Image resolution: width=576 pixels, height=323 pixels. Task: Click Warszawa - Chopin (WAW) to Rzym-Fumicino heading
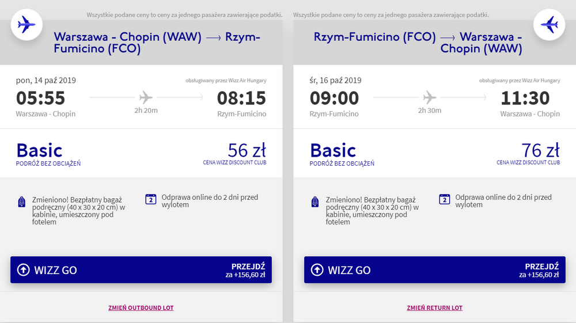(x=157, y=43)
